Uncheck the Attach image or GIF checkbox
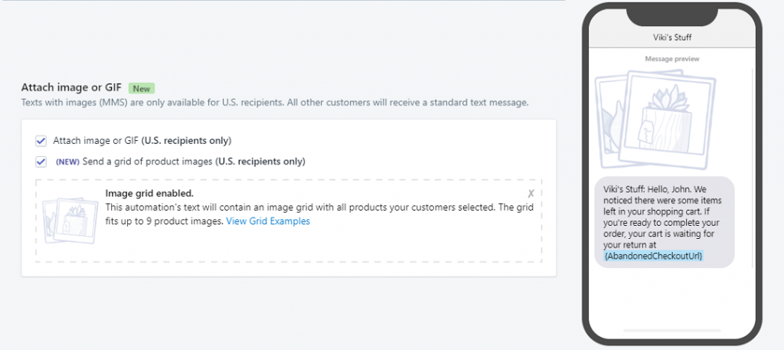 click(41, 141)
